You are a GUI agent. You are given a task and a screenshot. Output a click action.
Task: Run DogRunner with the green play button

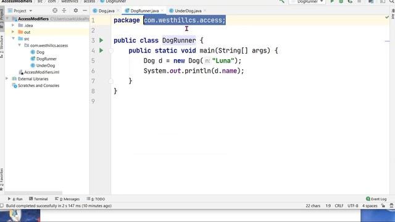coord(332,1)
